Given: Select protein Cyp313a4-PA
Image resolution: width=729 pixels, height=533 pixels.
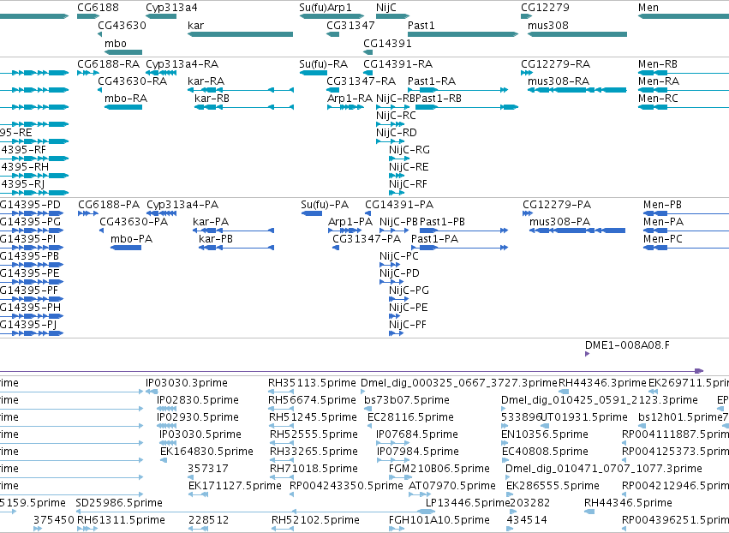Looking at the screenshot, I should click(x=182, y=205).
